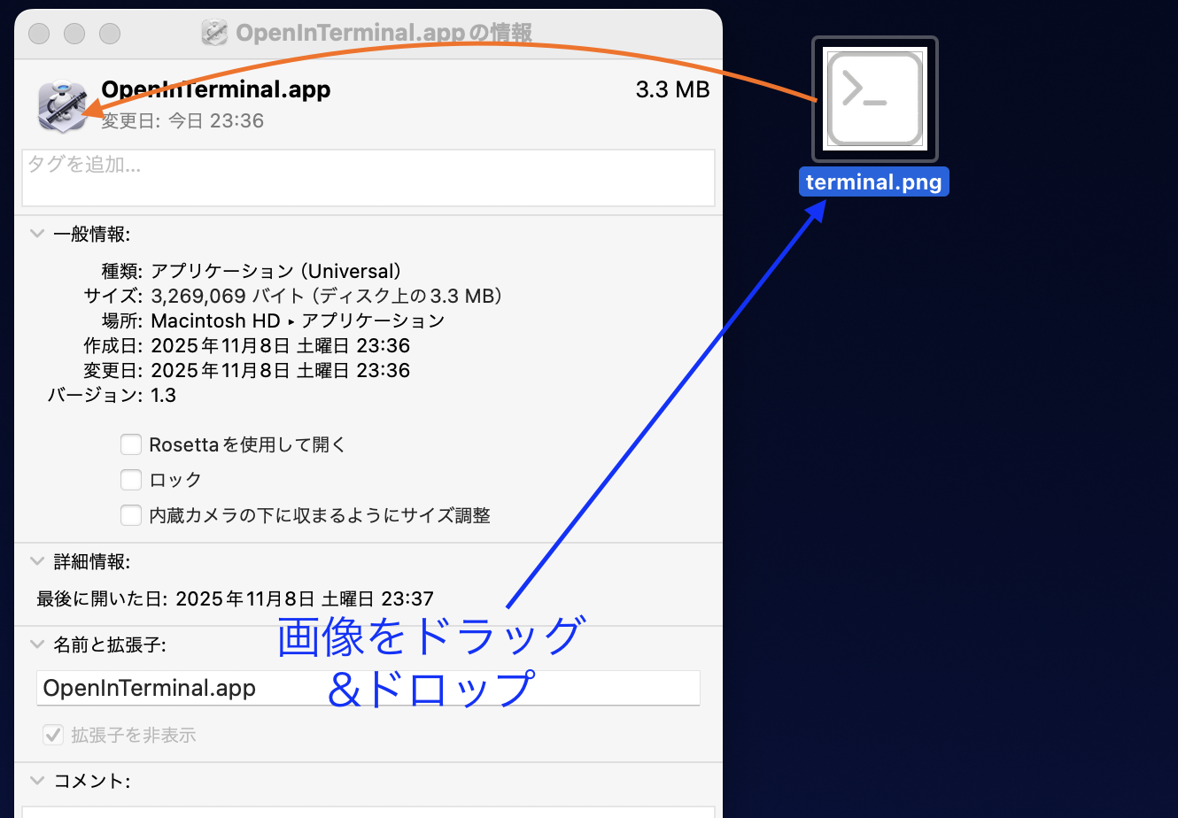Viewport: 1178px width, 818px height.
Task: Click the title bar proxy icon
Action: pos(214,33)
